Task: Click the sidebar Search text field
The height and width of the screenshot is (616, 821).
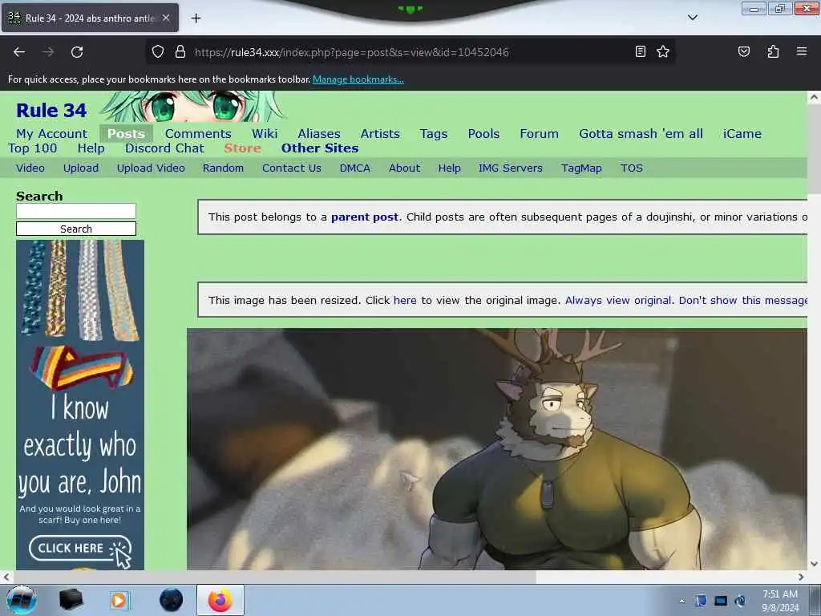Action: [76, 211]
